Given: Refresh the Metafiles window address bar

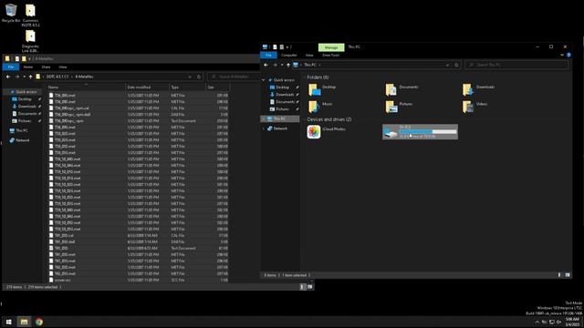Looking at the screenshot, I should tap(199, 77).
